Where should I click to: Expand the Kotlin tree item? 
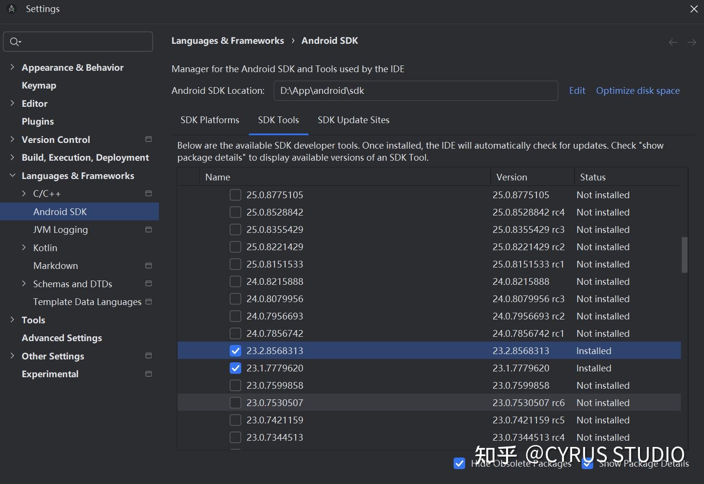24,247
